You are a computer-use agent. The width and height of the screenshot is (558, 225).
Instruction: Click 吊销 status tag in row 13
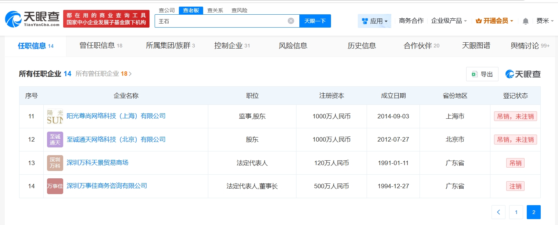coord(515,163)
